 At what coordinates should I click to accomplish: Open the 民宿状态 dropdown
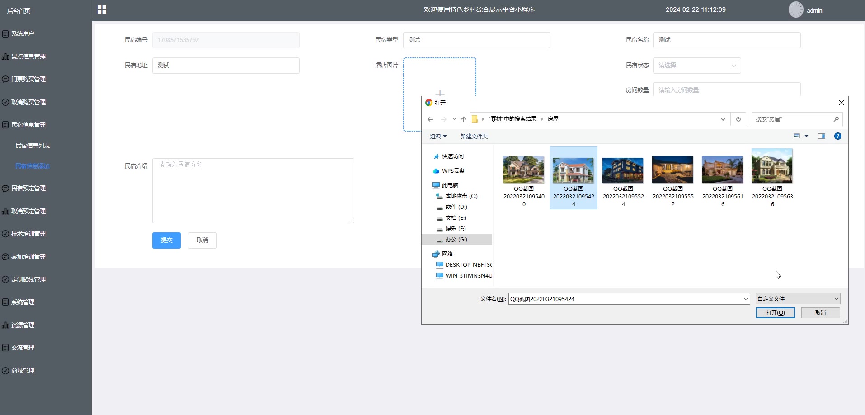click(697, 66)
